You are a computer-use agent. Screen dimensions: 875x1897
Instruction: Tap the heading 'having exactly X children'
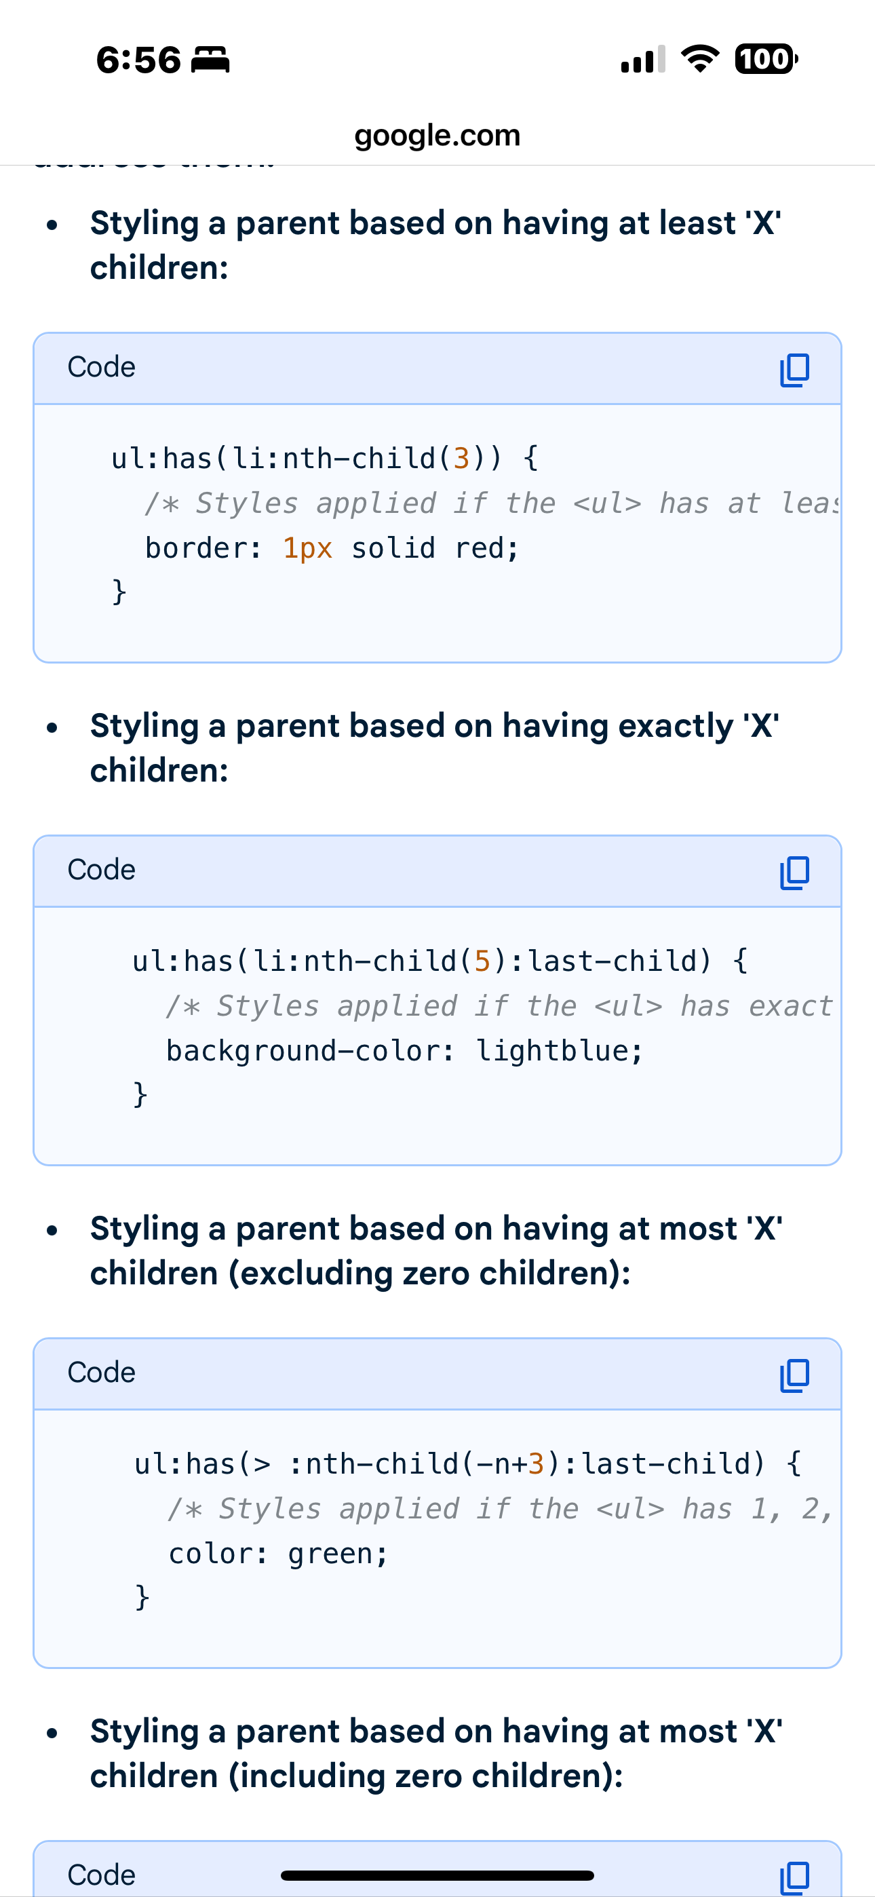(x=435, y=748)
